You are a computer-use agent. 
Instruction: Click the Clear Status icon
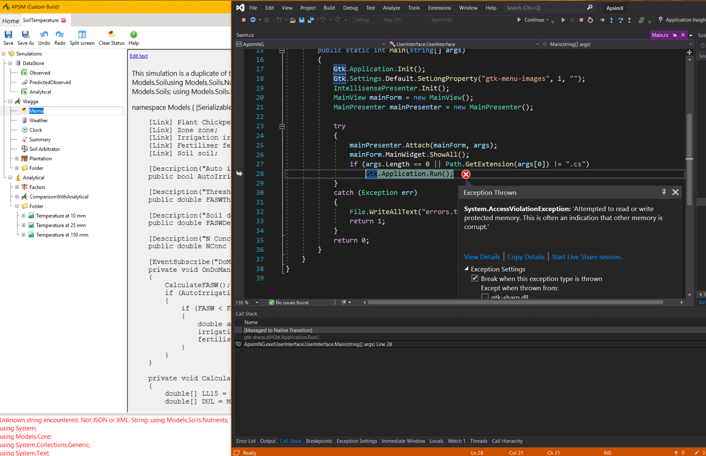111,34
